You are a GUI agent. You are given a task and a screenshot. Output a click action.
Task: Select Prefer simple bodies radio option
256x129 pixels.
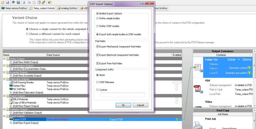pyautogui.click(x=97, y=18)
